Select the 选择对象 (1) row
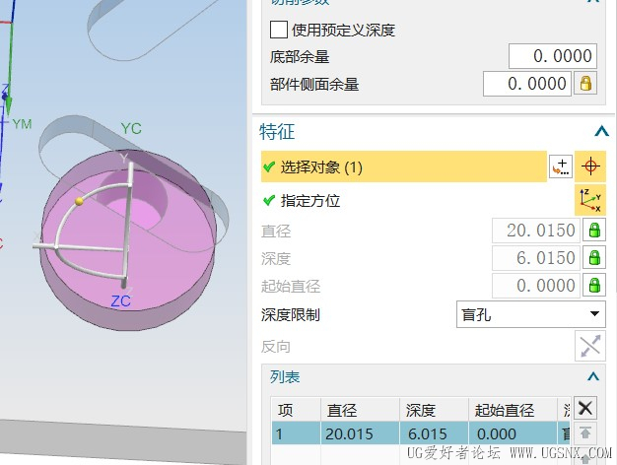 pos(404,166)
